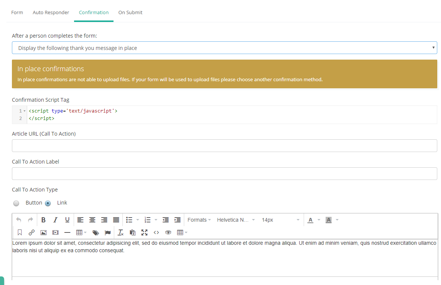441x285 pixels.
Task: Insert a horizontal line
Action: click(67, 232)
